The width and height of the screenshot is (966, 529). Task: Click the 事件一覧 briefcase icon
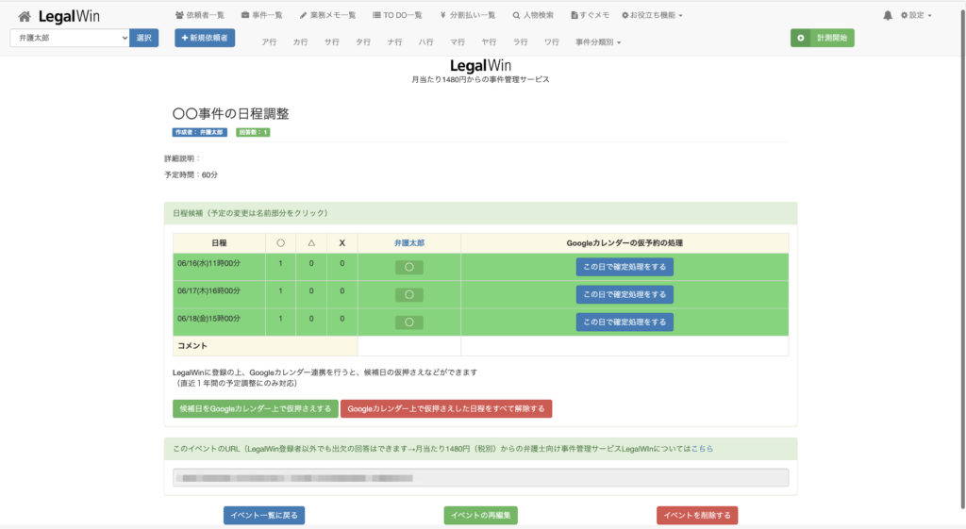coord(245,15)
